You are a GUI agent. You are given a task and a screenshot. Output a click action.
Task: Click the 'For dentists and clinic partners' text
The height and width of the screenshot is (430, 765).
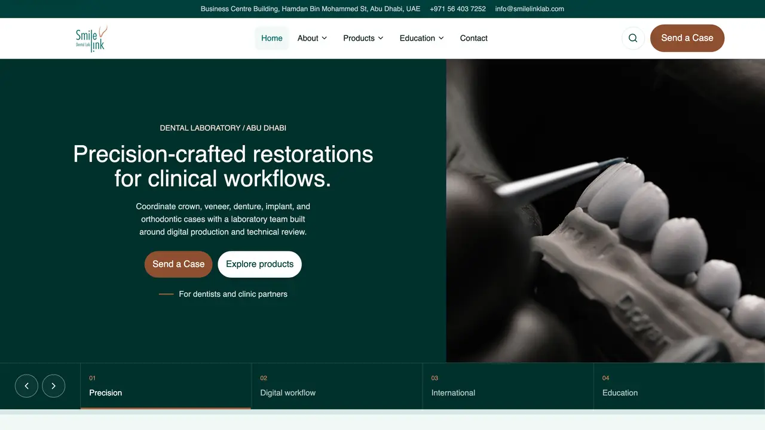click(x=233, y=294)
